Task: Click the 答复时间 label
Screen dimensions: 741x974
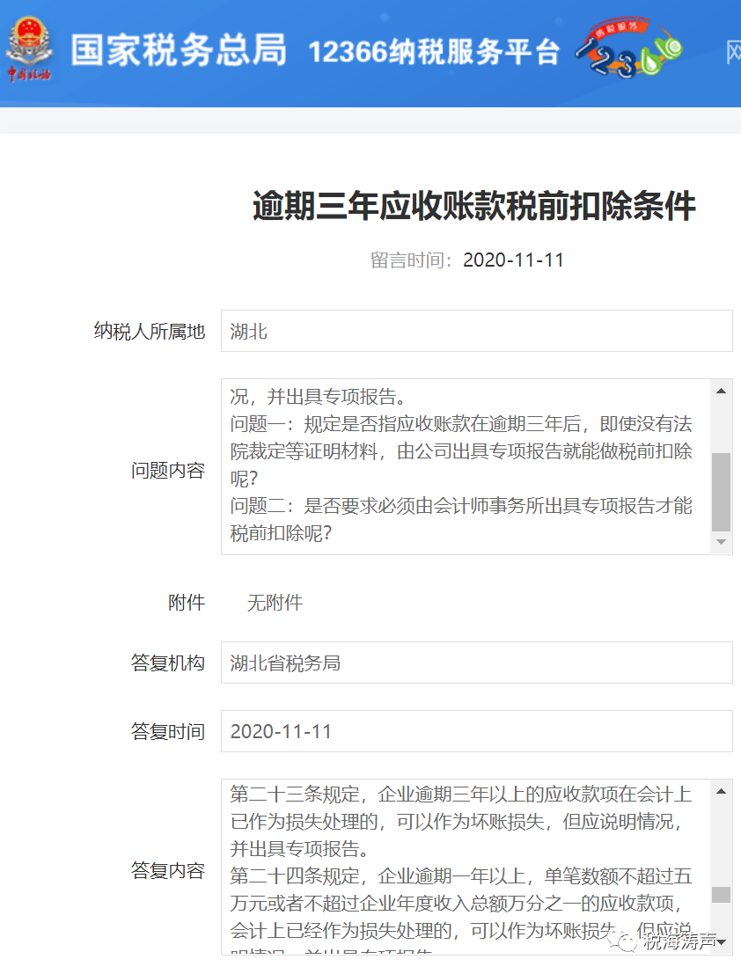Action: tap(168, 731)
